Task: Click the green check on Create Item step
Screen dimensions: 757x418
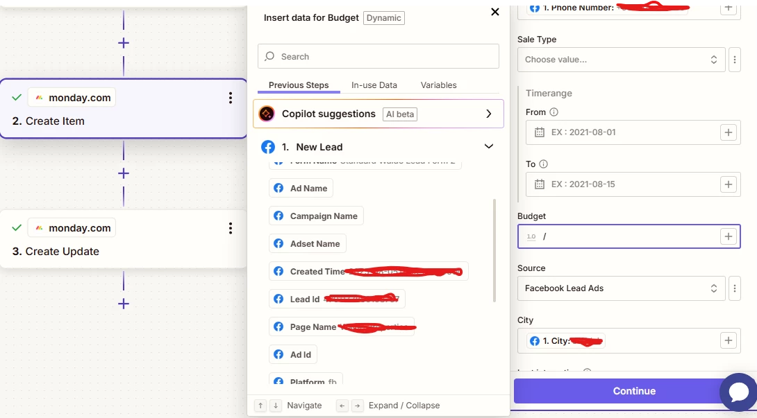Action: click(x=17, y=98)
